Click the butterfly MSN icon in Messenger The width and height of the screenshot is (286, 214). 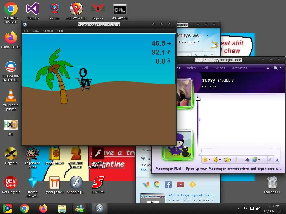(146, 184)
